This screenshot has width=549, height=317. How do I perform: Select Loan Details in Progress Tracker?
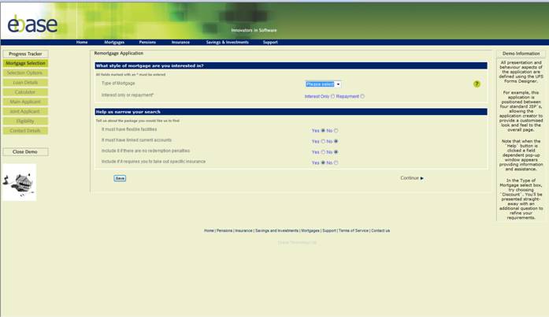pos(25,82)
